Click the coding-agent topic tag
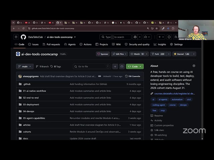 click(158, 105)
